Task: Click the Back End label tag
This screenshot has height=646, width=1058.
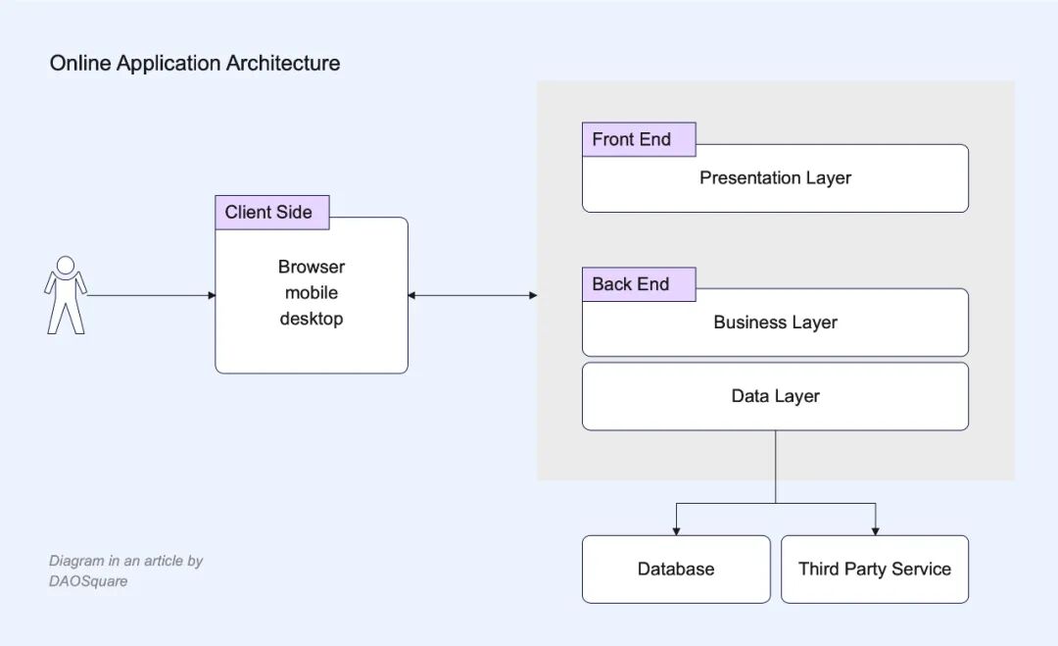Action: pos(639,284)
